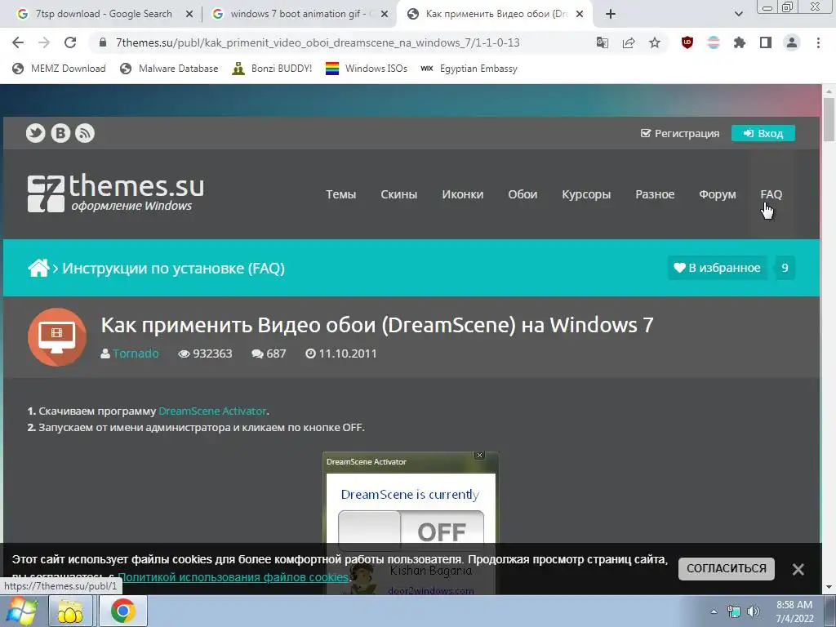Select the Как применить Видео обои tab
Viewport: 836px width, 627px height.
pos(496,14)
